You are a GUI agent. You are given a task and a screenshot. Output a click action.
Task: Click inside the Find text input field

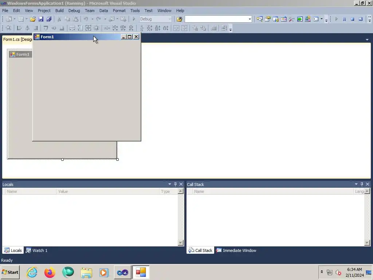pos(216,19)
